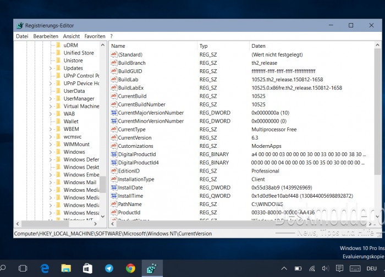The width and height of the screenshot is (385, 277).
Task: Select the string icon of BuildLab
Action: (x=114, y=80)
